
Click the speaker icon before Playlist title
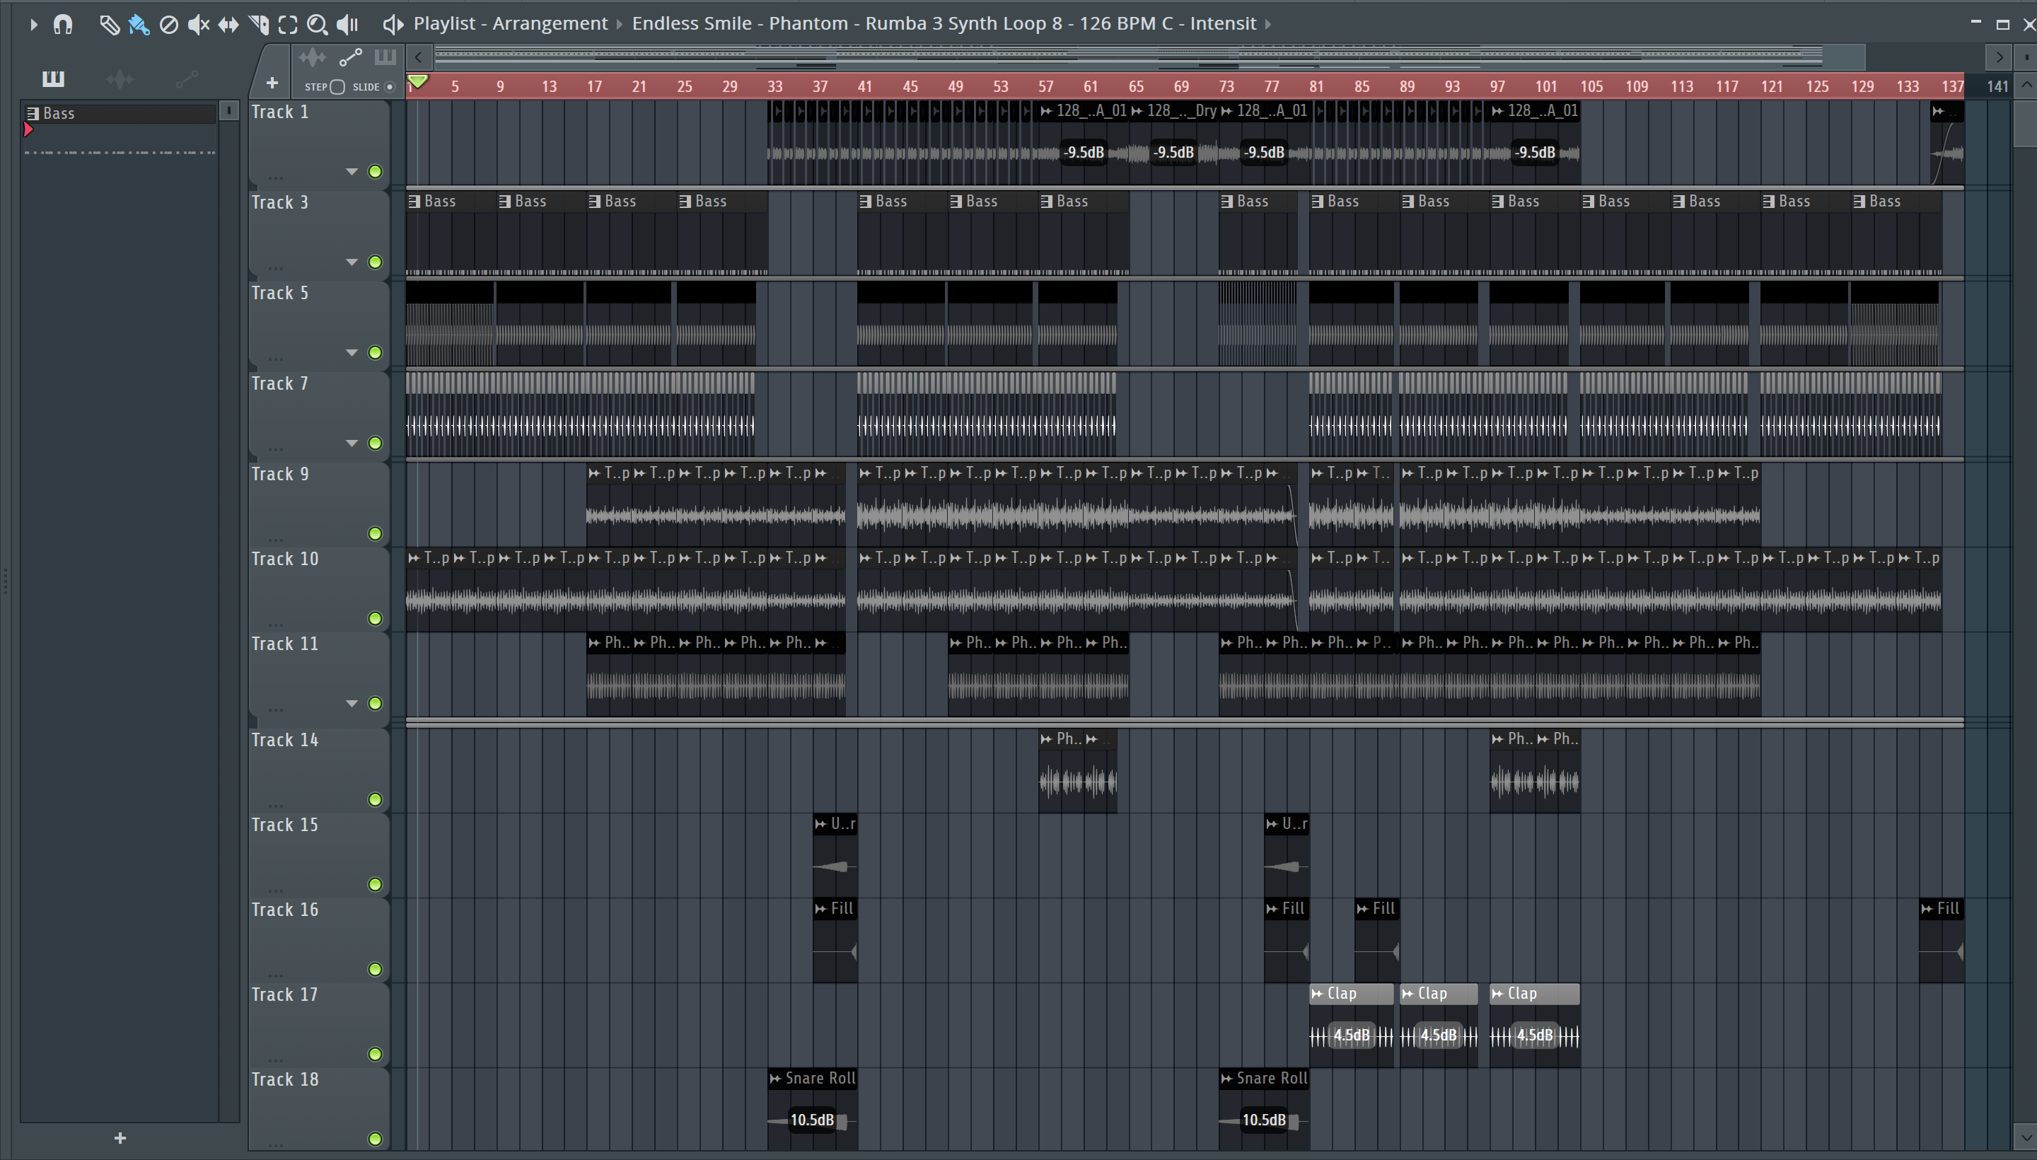pos(393,25)
